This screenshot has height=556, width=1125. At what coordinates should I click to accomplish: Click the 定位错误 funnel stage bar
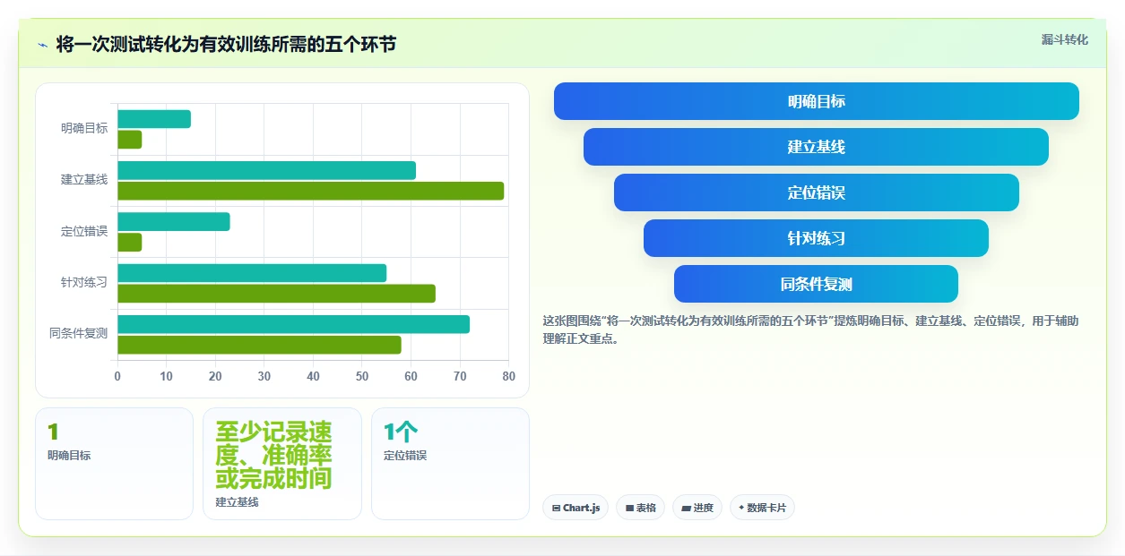pyautogui.click(x=817, y=192)
